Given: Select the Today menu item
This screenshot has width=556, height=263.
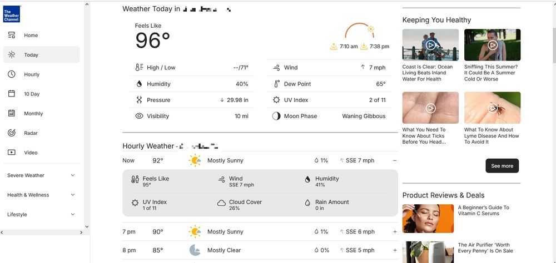Looking at the screenshot, I should point(42,54).
